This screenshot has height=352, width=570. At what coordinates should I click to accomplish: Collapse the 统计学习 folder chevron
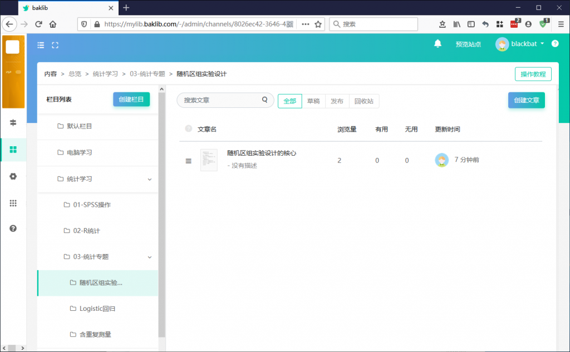pyautogui.click(x=149, y=179)
